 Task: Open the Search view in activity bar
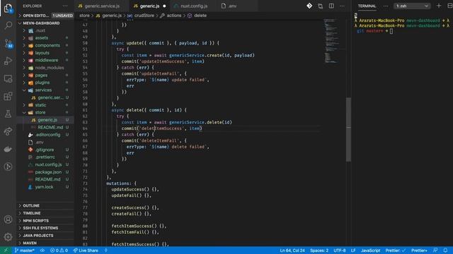[8, 25]
